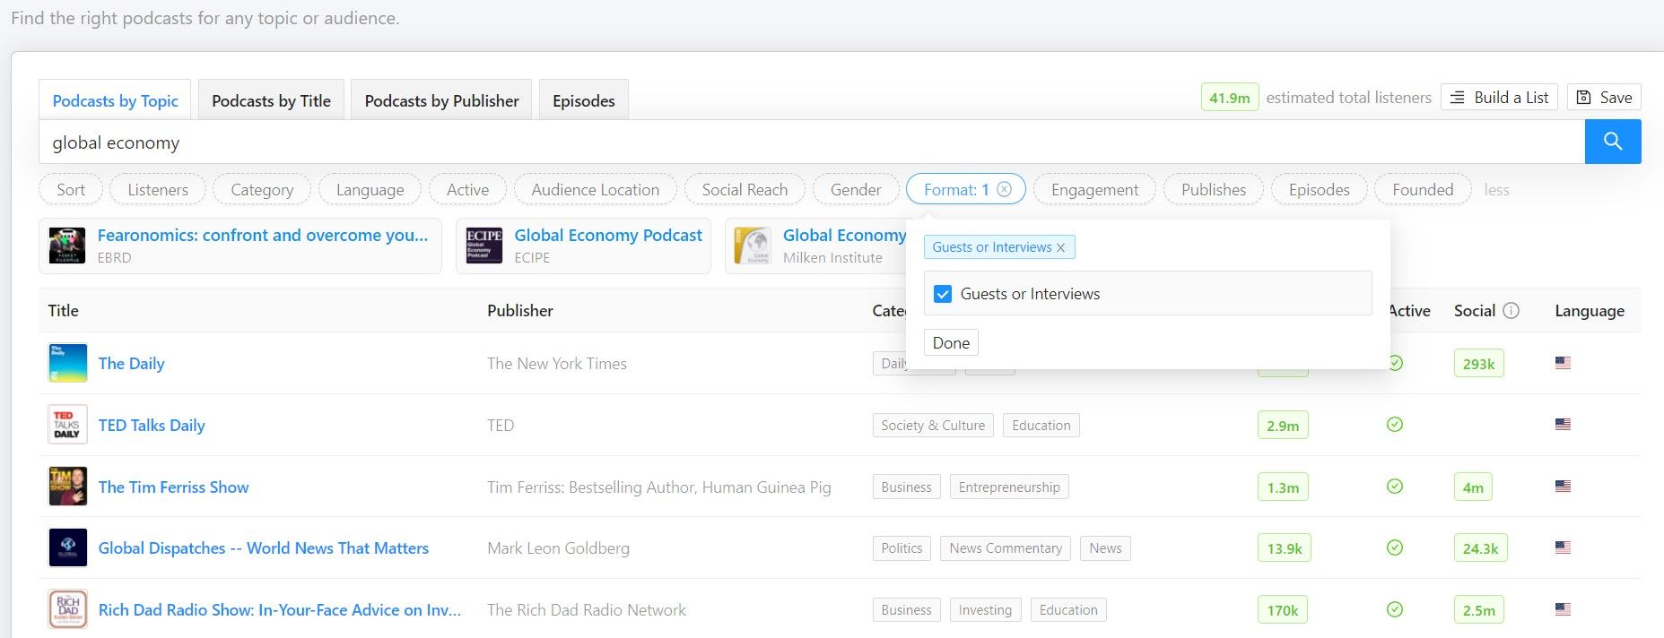Click the Society & Culture category tag
Viewport: 1664px width, 638px height.
click(x=933, y=425)
